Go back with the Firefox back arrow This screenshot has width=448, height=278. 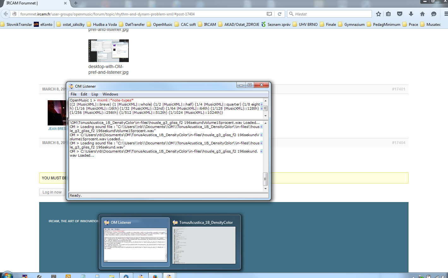[6, 14]
